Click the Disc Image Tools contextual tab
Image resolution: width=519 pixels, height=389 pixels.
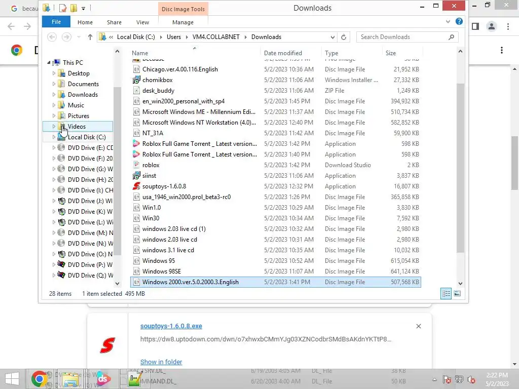tap(183, 9)
